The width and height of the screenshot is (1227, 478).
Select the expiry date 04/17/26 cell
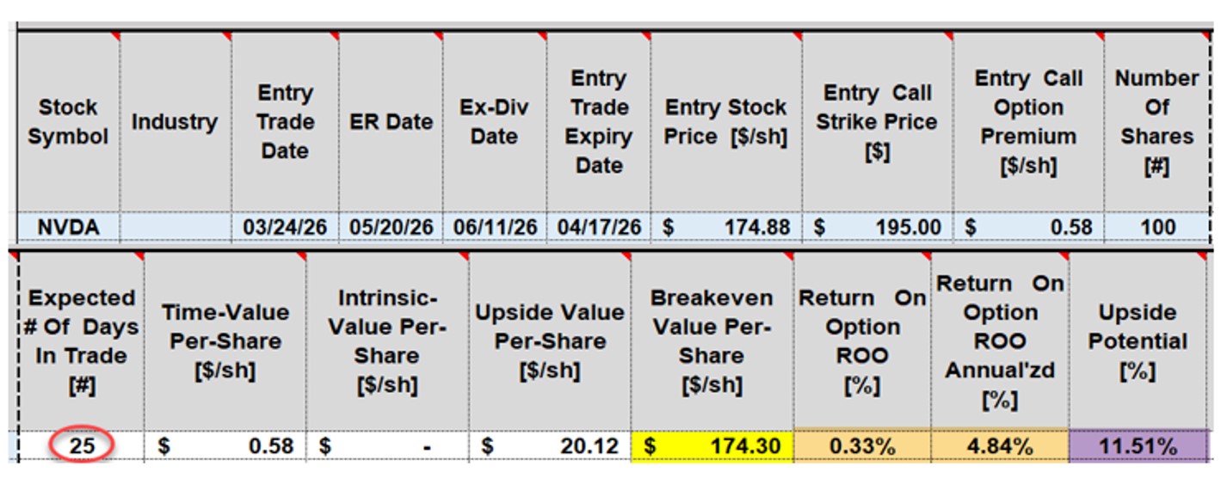tap(598, 227)
